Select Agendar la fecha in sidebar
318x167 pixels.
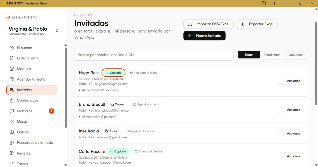click(x=32, y=79)
